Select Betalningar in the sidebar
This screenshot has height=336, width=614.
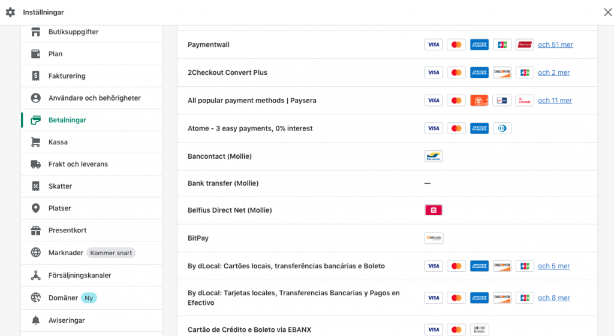92,120
